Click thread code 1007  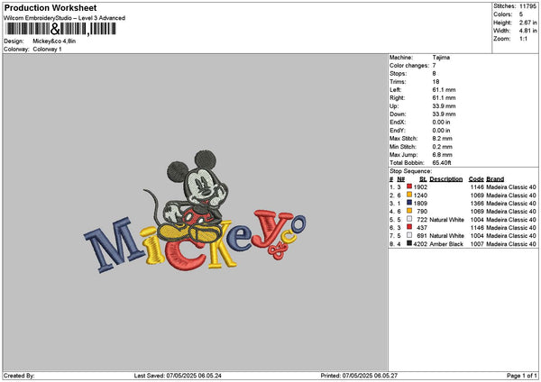pos(477,244)
